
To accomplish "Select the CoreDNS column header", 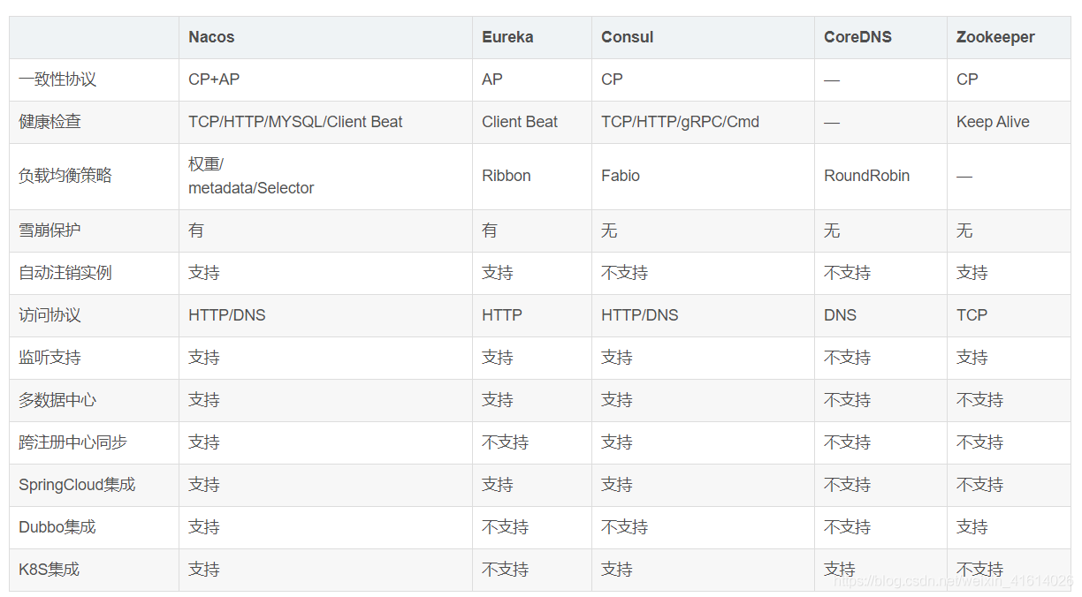I will pyautogui.click(x=857, y=37).
